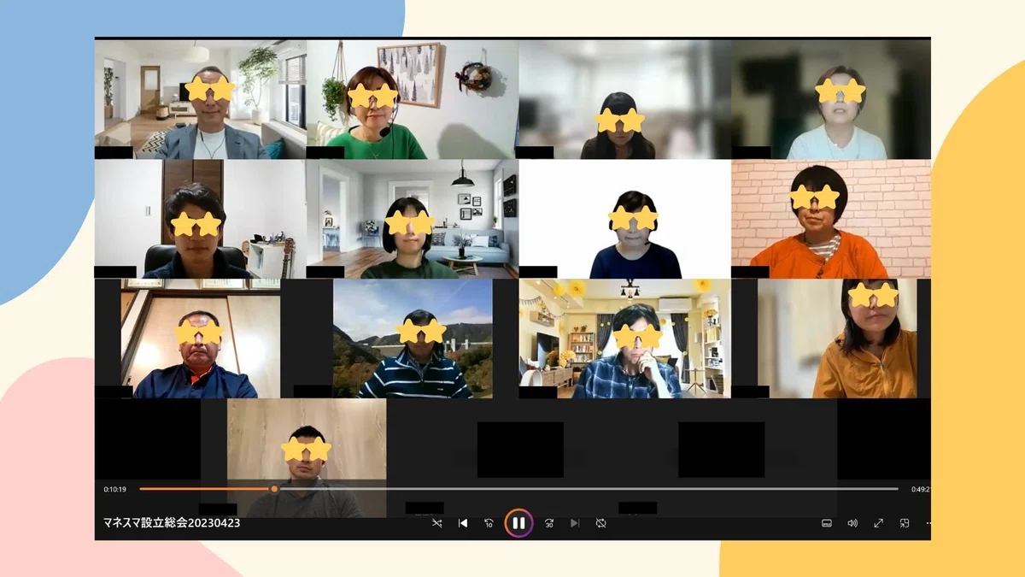Select the participant in light blue top tile
Viewport: 1025px width, 577px height.
[x=831, y=99]
